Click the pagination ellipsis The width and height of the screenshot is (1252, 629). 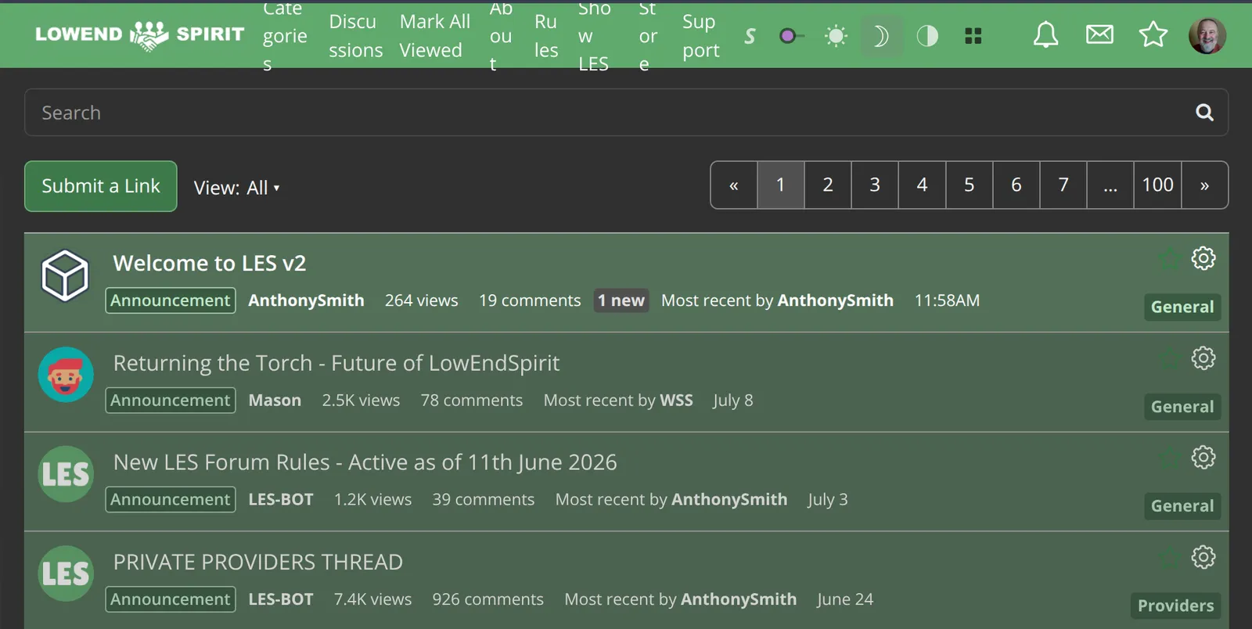pyautogui.click(x=1110, y=185)
